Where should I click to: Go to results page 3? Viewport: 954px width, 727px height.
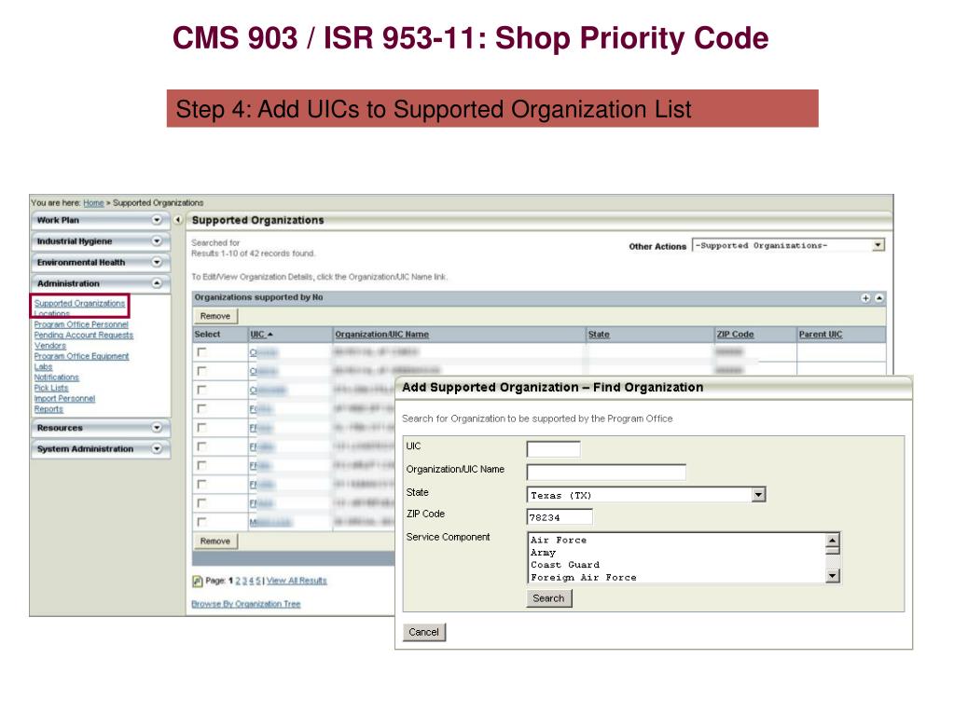tap(244, 581)
